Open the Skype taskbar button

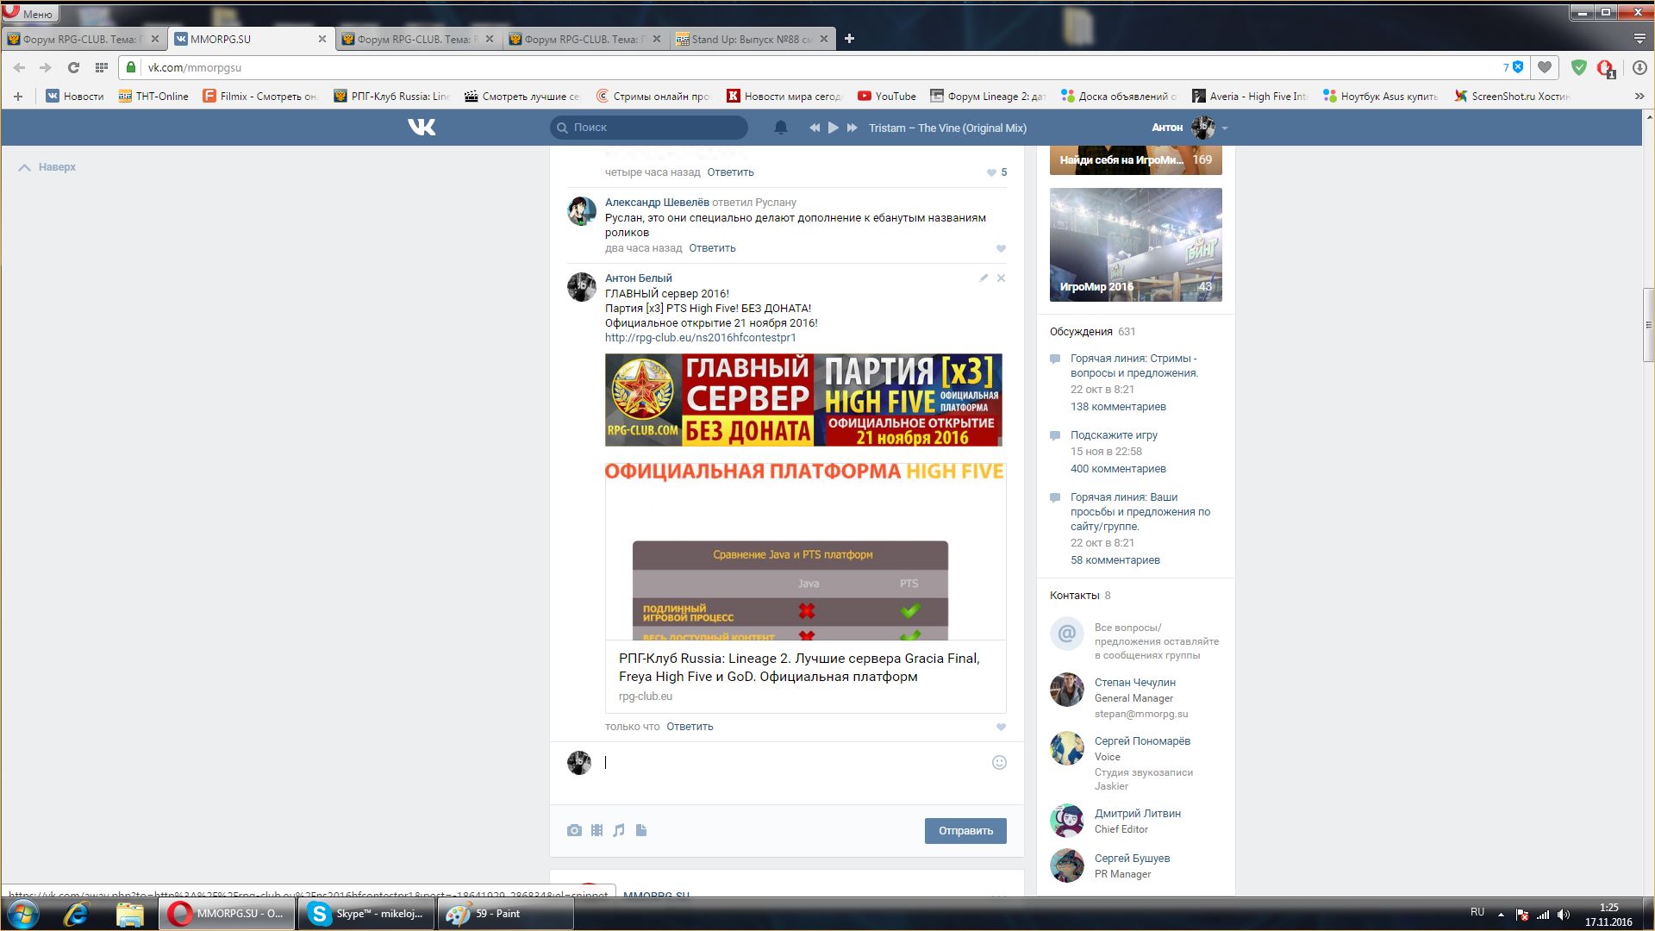point(367,914)
